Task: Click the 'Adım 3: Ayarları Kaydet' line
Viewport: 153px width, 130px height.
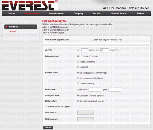Action: tap(53, 33)
